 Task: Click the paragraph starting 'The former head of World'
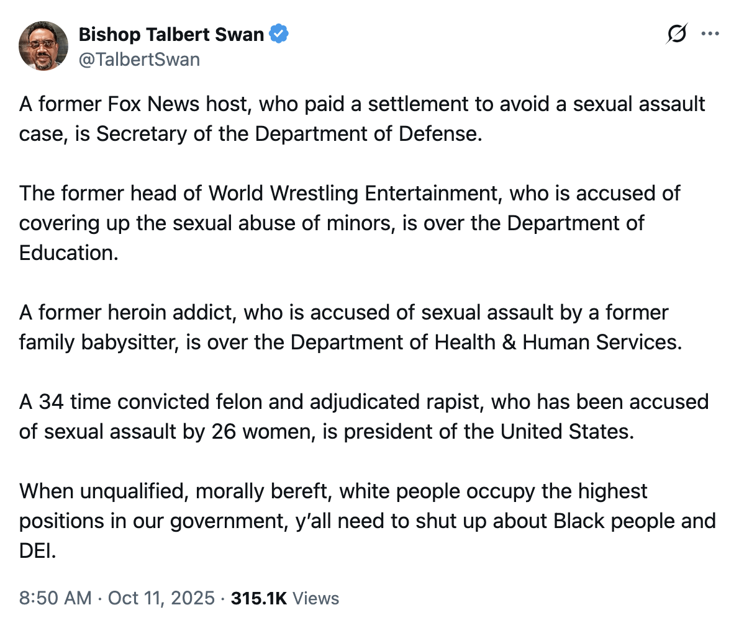(350, 223)
